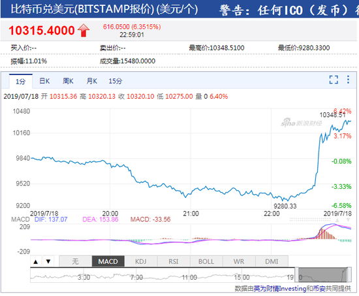The height and width of the screenshot is (296, 359).
Task: Click the change 616.0500 (6.3515%) text
Action: click(132, 27)
